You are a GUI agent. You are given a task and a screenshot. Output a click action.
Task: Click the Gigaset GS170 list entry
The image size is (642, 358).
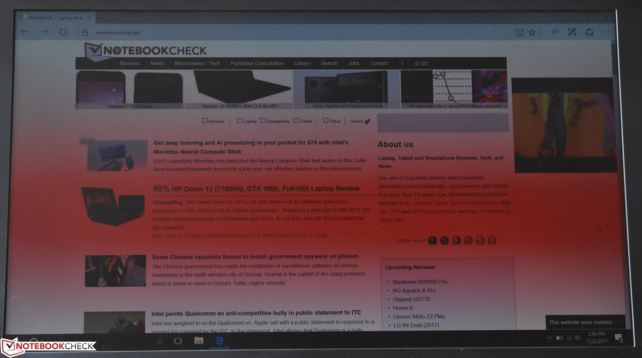pos(412,299)
